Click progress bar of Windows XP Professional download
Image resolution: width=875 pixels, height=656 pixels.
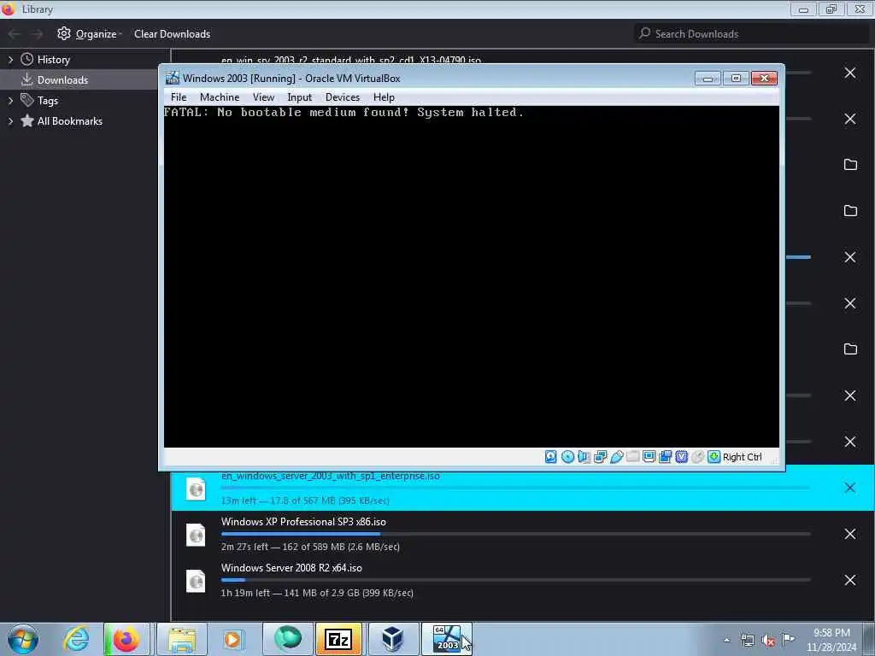click(515, 534)
